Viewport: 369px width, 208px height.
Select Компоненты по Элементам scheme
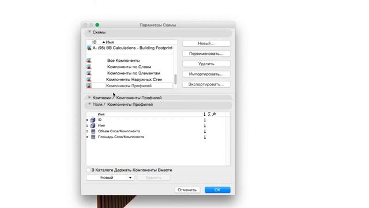(130, 73)
